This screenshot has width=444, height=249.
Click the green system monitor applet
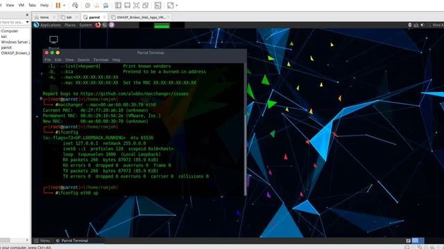click(x=162, y=26)
